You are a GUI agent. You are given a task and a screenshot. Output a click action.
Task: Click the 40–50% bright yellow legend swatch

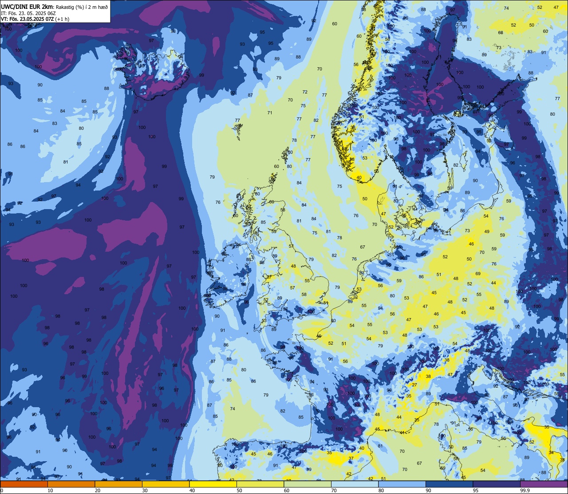click(213, 484)
